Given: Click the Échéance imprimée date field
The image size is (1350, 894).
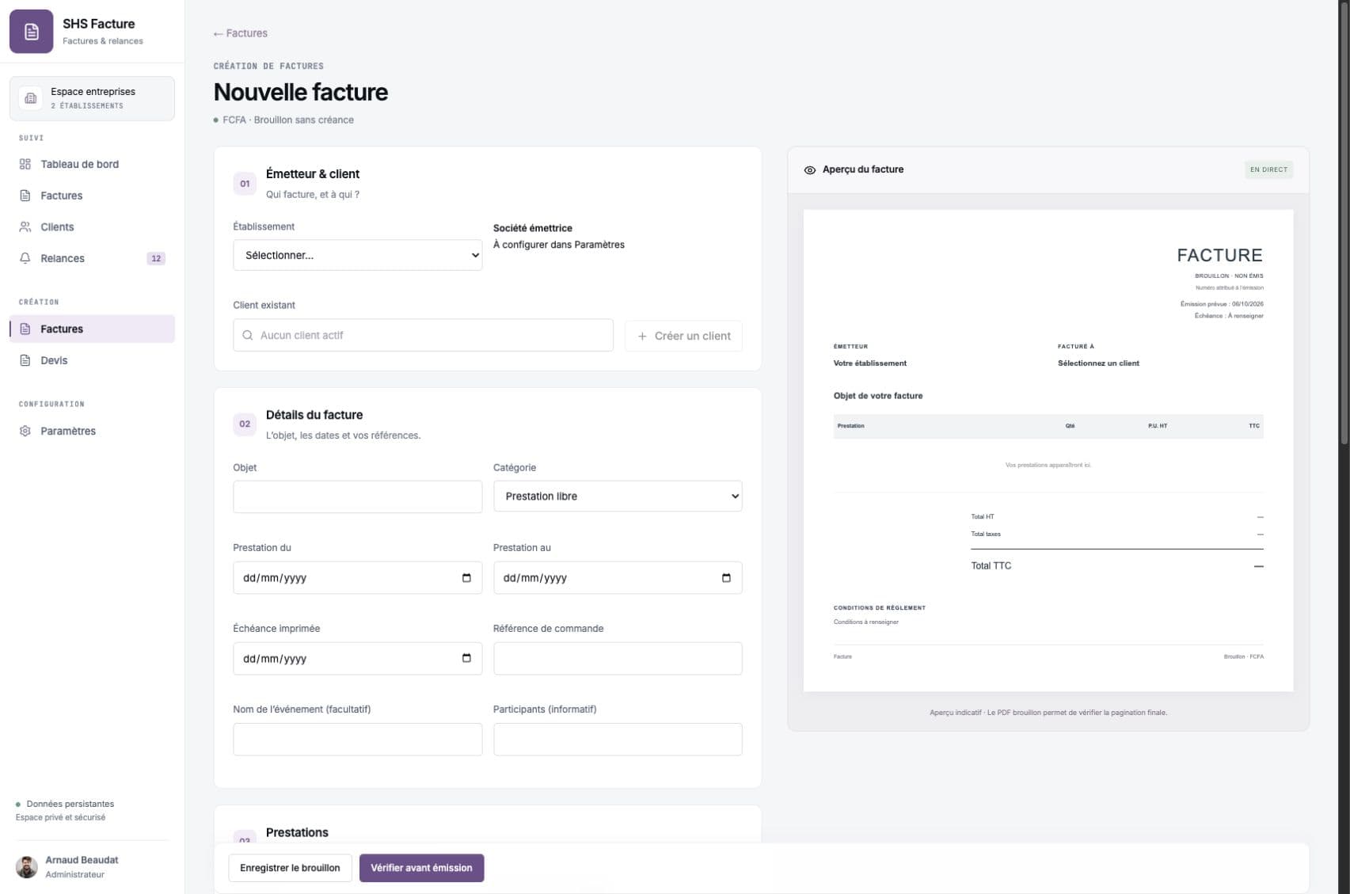Looking at the screenshot, I should tap(357, 659).
